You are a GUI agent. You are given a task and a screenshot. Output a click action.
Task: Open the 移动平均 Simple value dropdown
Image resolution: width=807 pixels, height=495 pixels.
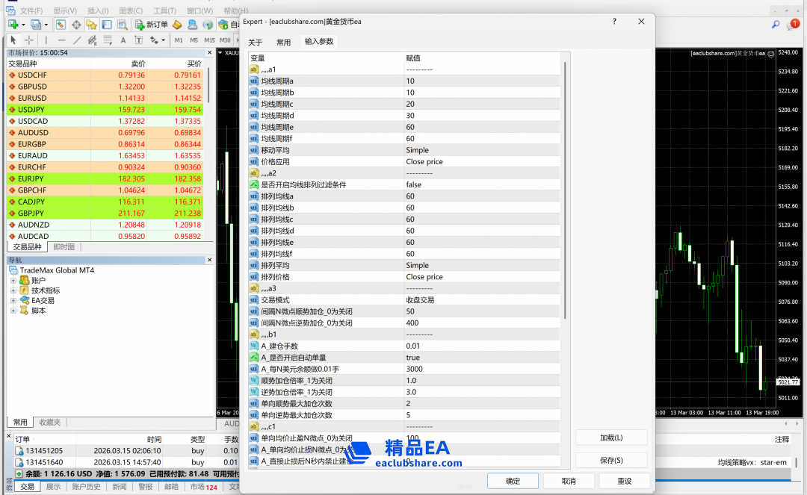482,150
